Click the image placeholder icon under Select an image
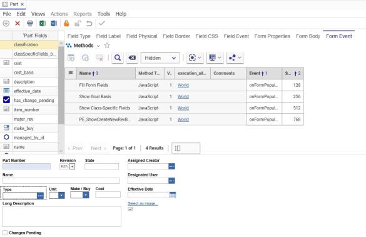 (x=130, y=209)
